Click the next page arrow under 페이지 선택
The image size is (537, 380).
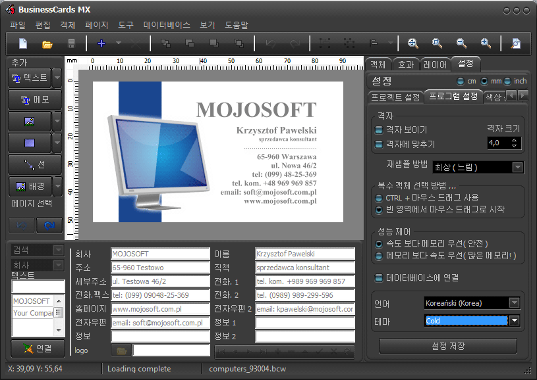coord(49,226)
